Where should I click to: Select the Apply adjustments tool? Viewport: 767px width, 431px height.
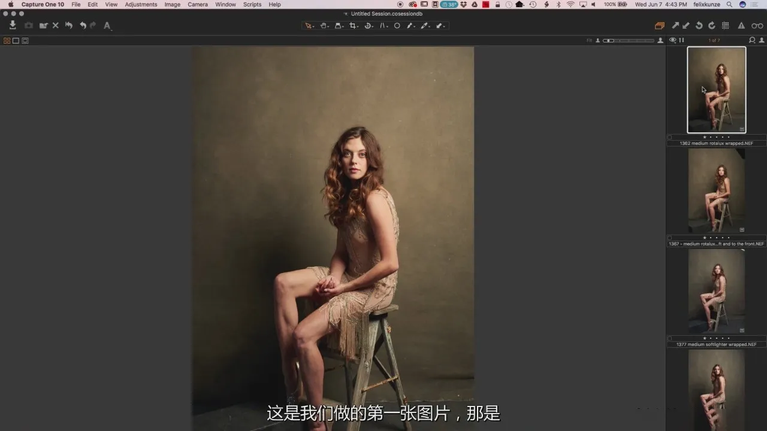pos(440,26)
